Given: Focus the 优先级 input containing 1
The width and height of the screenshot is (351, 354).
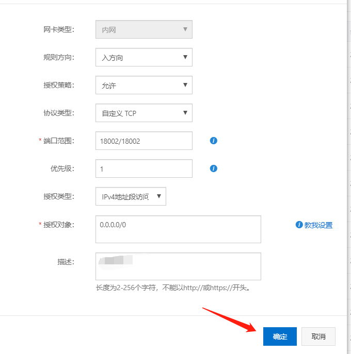Looking at the screenshot, I should click(144, 168).
